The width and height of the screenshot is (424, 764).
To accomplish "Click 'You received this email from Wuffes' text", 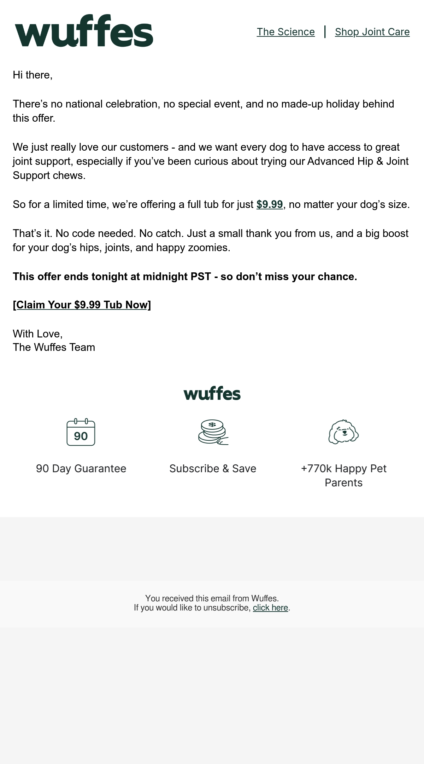I will click(212, 598).
